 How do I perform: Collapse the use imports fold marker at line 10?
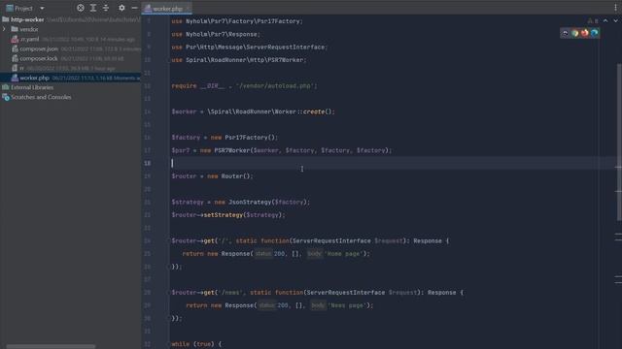(x=168, y=60)
